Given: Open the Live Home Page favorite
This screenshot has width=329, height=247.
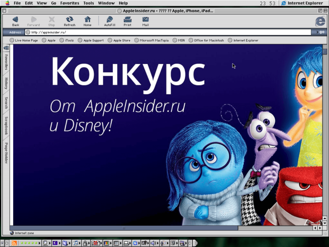Looking at the screenshot, I should click(24, 40).
